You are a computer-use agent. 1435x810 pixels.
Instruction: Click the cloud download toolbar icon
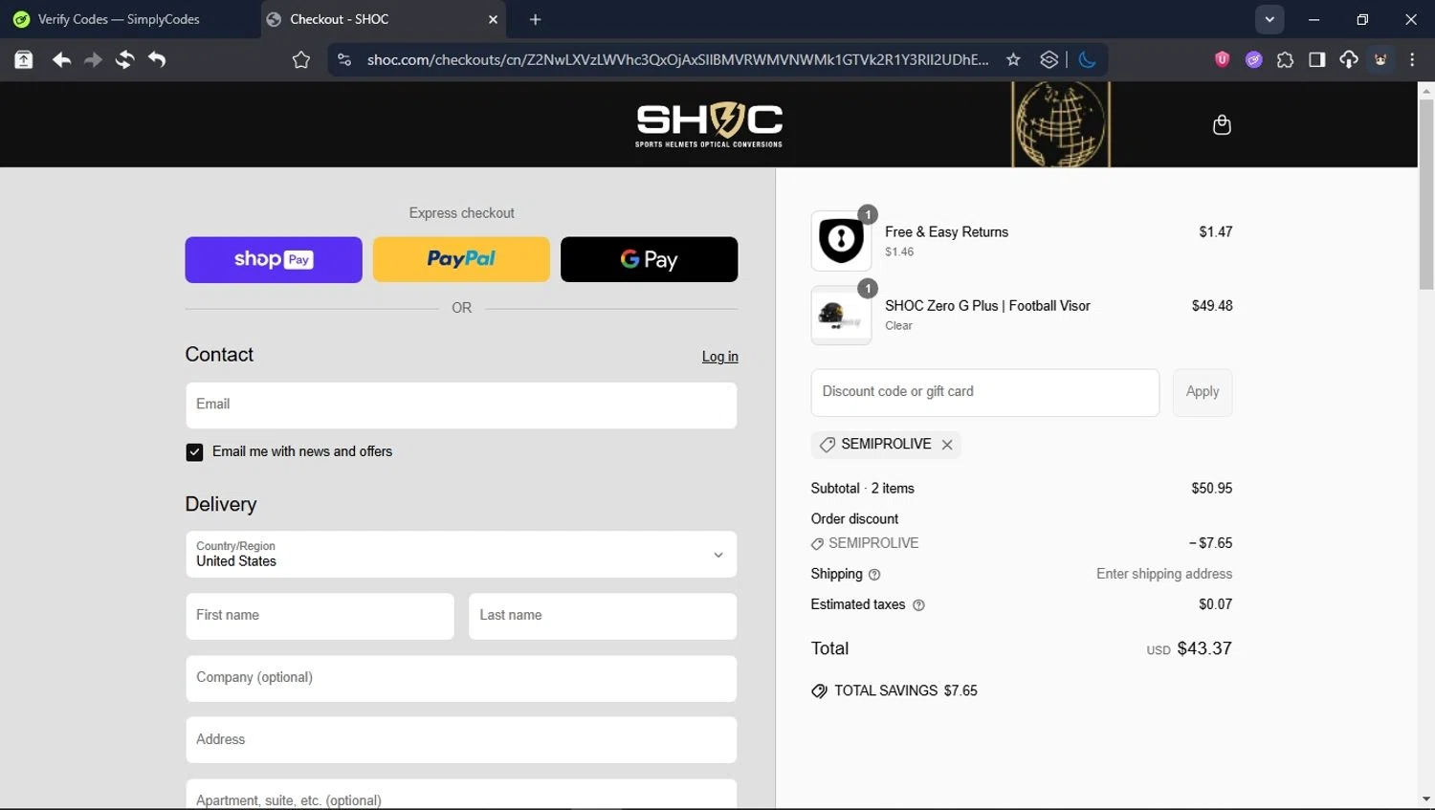pyautogui.click(x=1349, y=59)
